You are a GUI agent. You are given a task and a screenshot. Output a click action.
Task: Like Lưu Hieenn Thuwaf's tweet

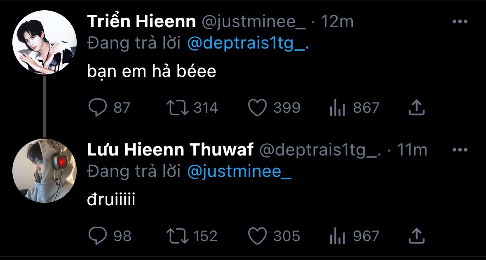pos(258,236)
